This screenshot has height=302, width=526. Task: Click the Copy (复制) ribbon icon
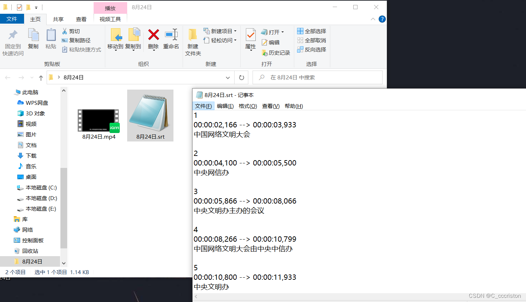pos(33,35)
